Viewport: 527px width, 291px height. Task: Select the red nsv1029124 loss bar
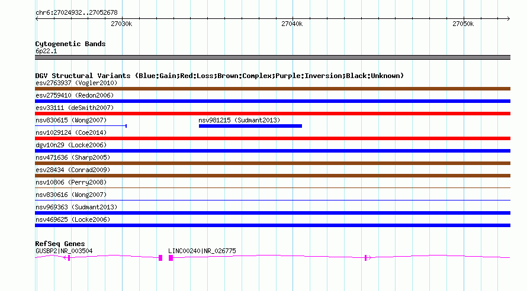[x=272, y=138]
